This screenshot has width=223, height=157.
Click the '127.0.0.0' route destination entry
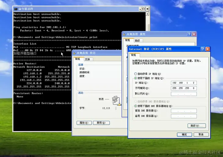pos(34,70)
